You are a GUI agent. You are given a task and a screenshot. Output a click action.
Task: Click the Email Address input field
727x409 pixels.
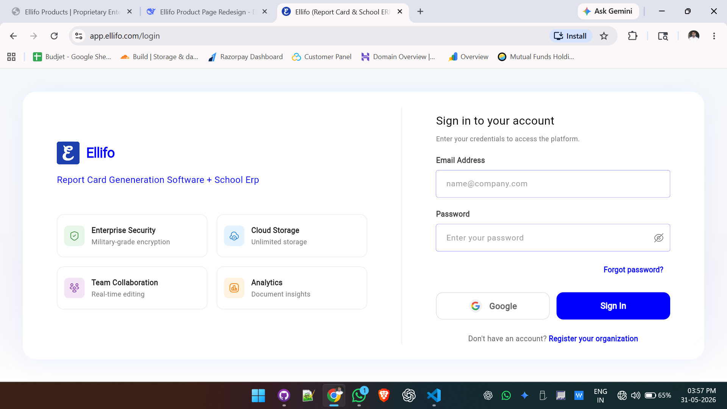[553, 184]
